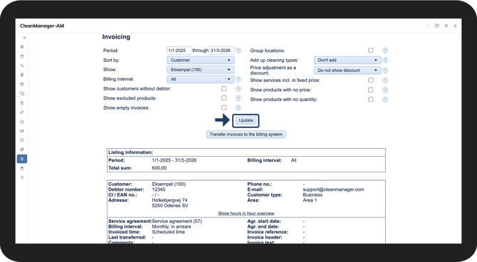Click the period end date field 31/3-2026

pos(221,51)
